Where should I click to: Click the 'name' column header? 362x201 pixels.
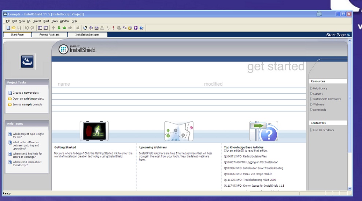tap(64, 84)
